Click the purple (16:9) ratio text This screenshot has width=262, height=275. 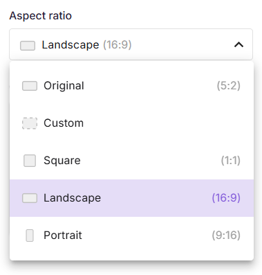tap(226, 198)
